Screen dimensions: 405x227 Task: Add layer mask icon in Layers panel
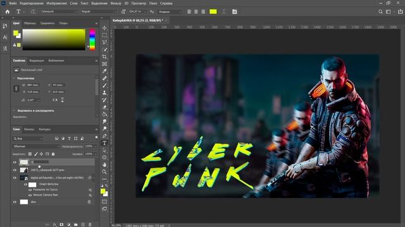(61, 224)
